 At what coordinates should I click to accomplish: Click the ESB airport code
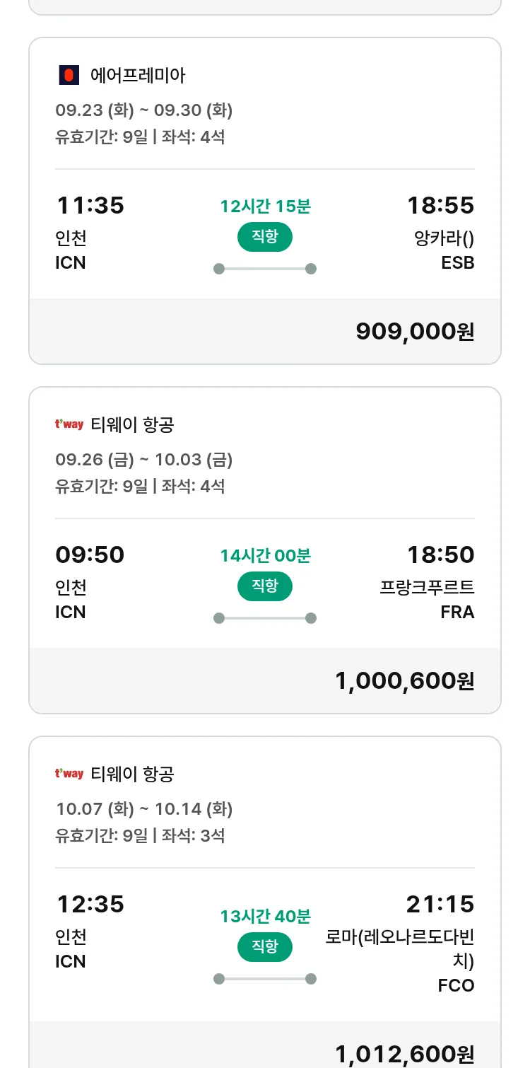[457, 263]
